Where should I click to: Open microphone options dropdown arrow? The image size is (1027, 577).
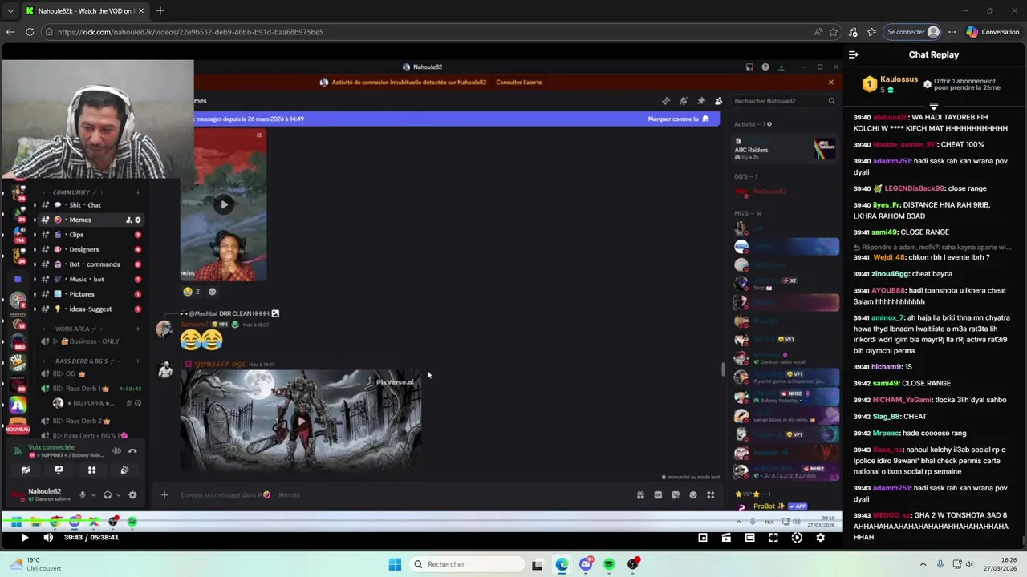pos(93,495)
